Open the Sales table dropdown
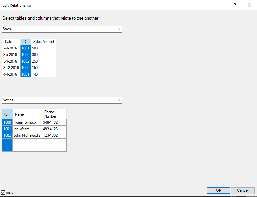 pyautogui.click(x=120, y=29)
